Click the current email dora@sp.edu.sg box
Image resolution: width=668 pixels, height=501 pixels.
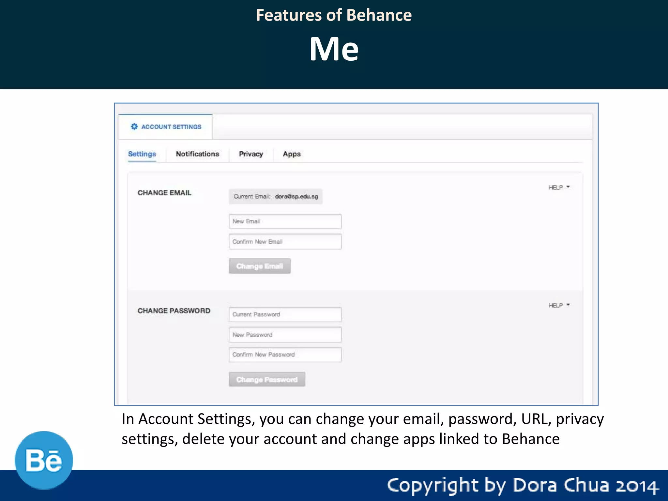(276, 196)
